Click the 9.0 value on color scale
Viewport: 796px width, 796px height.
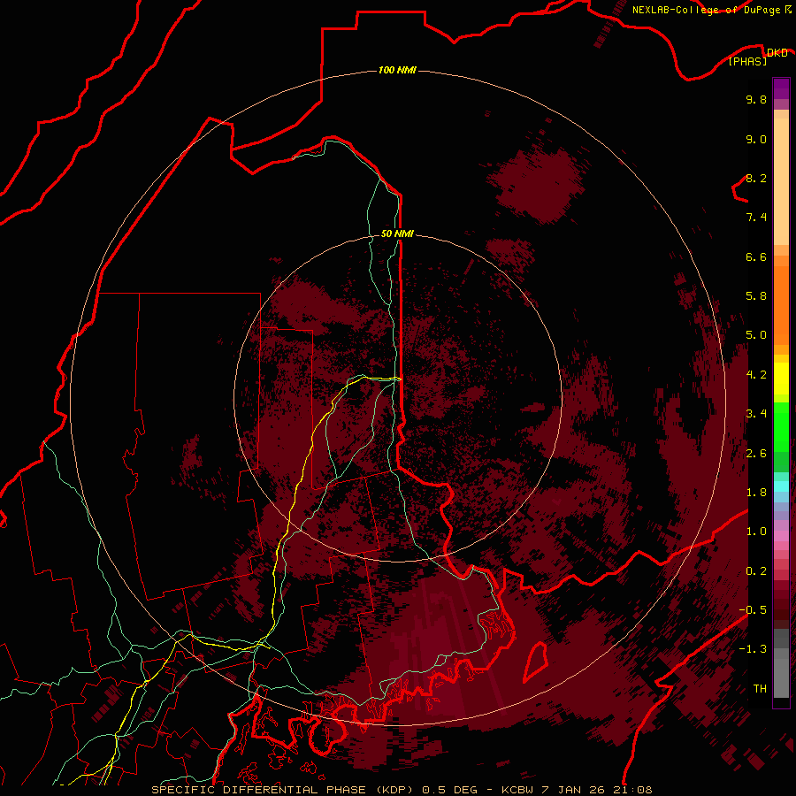coord(756,139)
